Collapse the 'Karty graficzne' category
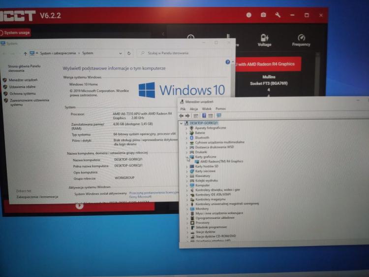The height and width of the screenshot is (277, 369). (x=187, y=157)
